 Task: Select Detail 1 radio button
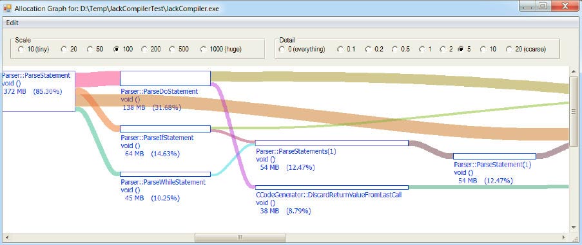[422, 50]
